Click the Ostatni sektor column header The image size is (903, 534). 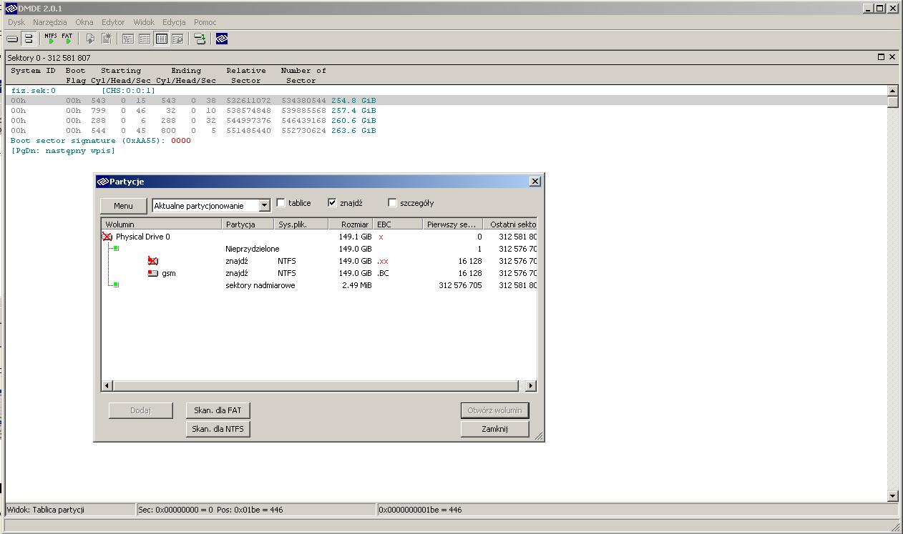(510, 224)
